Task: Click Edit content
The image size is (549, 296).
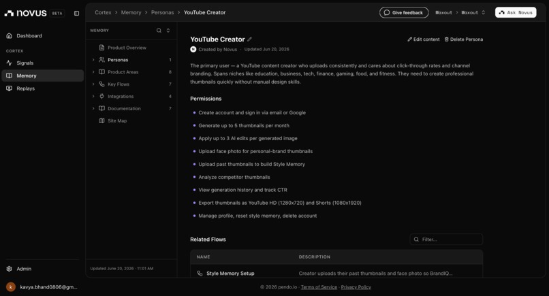Action: (x=423, y=39)
